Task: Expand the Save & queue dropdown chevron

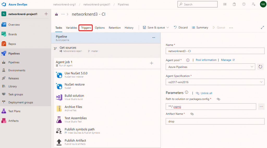Action: (168, 27)
